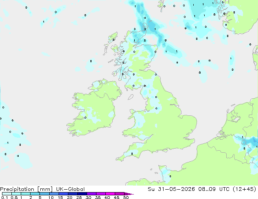Click the map value '3' over northern Scotland
The height and width of the screenshot is (199, 258).
tap(145, 29)
